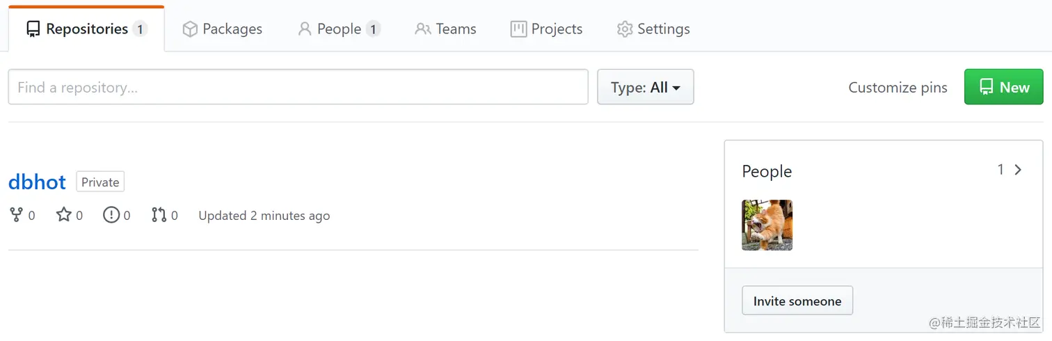
Task: Click the chevron arrow in People panel
Action: 1018,170
